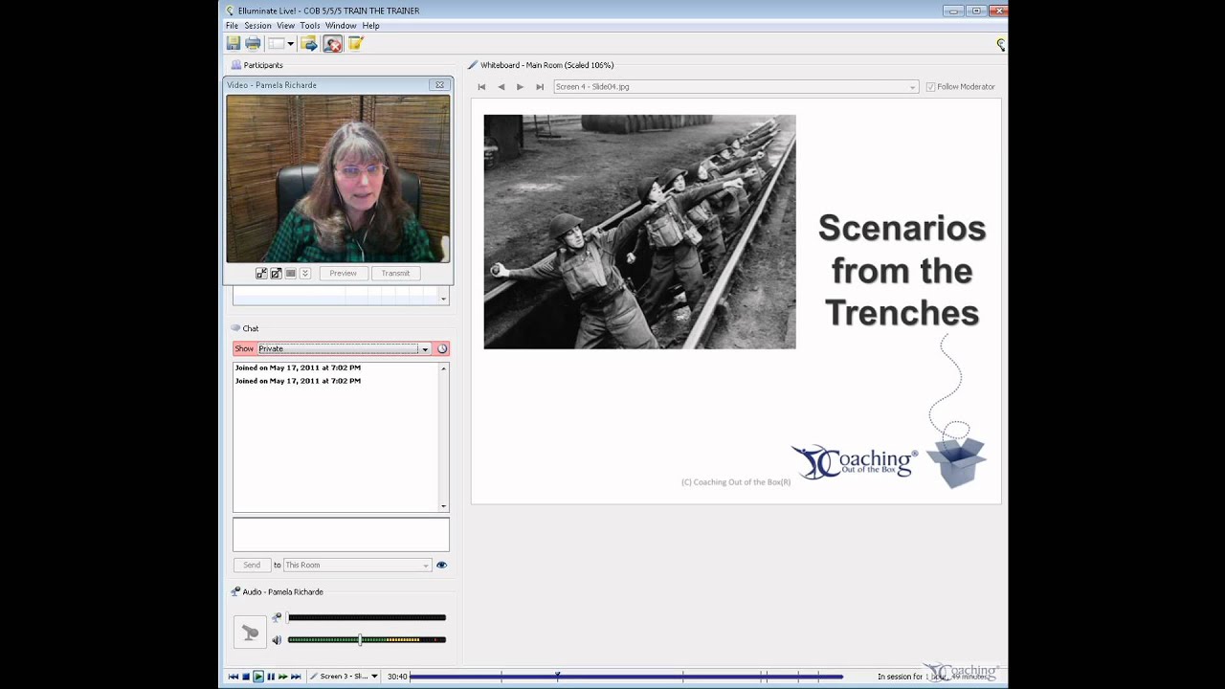The image size is (1225, 689).
Task: Click the gray video snapshot square icon
Action: tap(291, 274)
